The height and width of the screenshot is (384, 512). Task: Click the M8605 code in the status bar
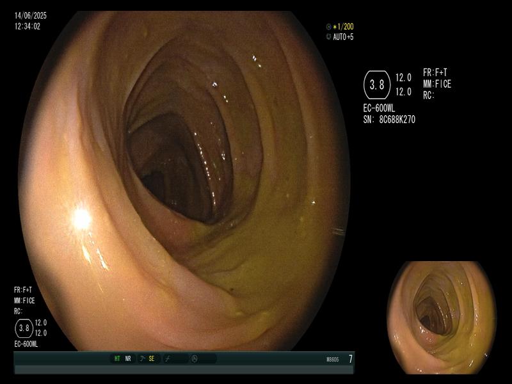pyautogui.click(x=333, y=360)
